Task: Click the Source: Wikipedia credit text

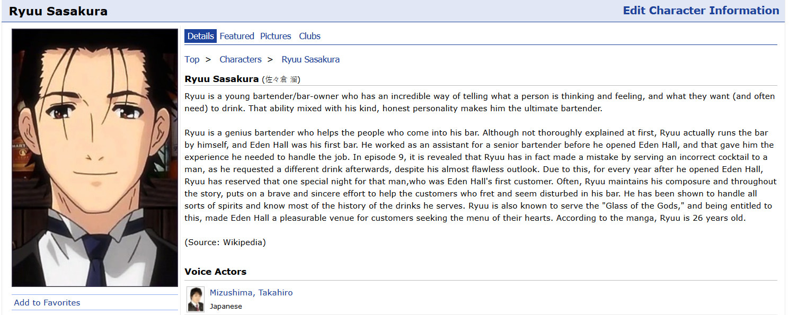Action: tap(225, 242)
